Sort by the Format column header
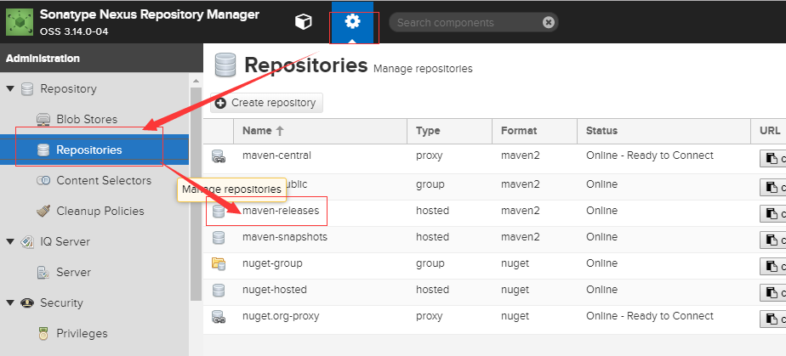Image resolution: width=786 pixels, height=356 pixels. pyautogui.click(x=535, y=131)
